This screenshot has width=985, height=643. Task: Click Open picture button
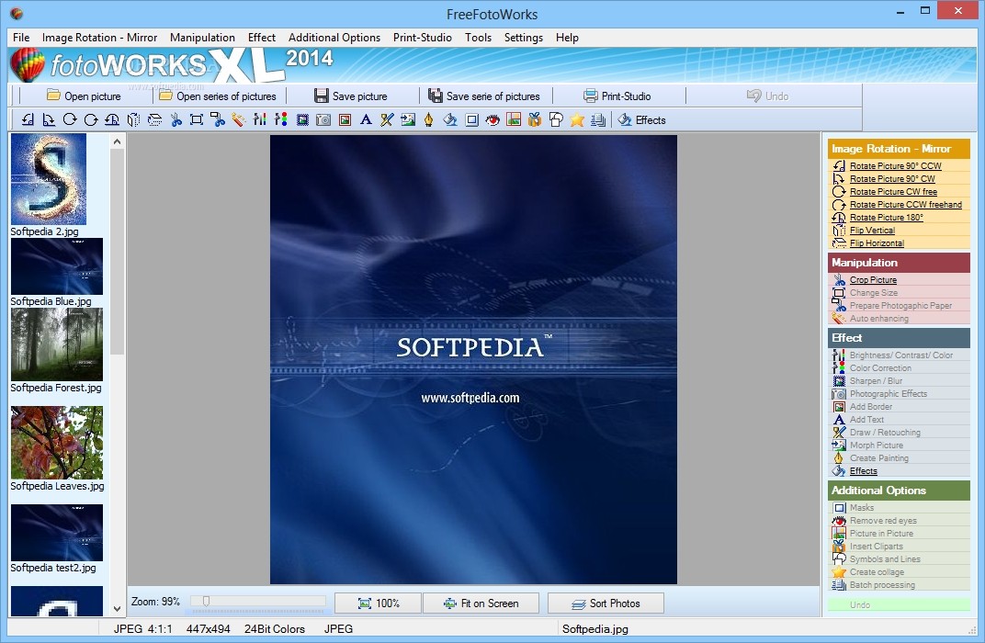click(84, 96)
